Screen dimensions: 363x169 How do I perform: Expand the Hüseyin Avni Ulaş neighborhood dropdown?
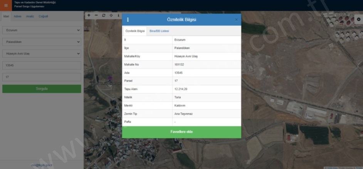coord(42,54)
